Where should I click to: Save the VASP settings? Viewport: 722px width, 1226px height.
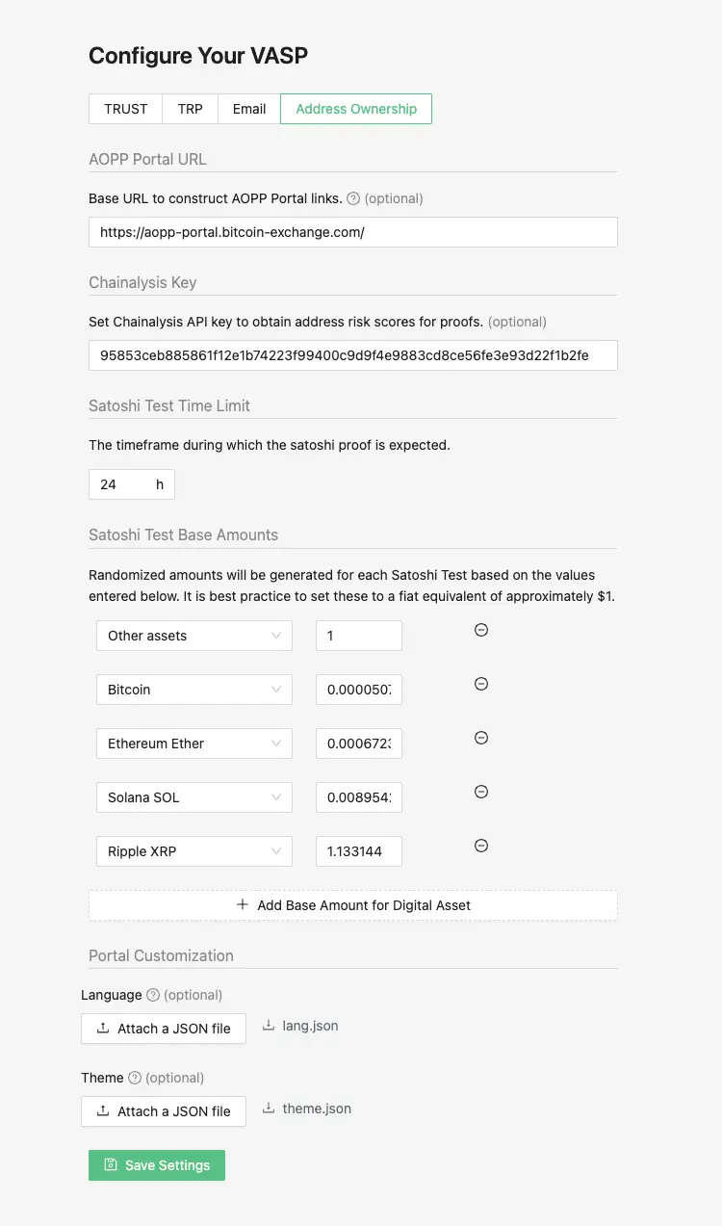point(156,1165)
